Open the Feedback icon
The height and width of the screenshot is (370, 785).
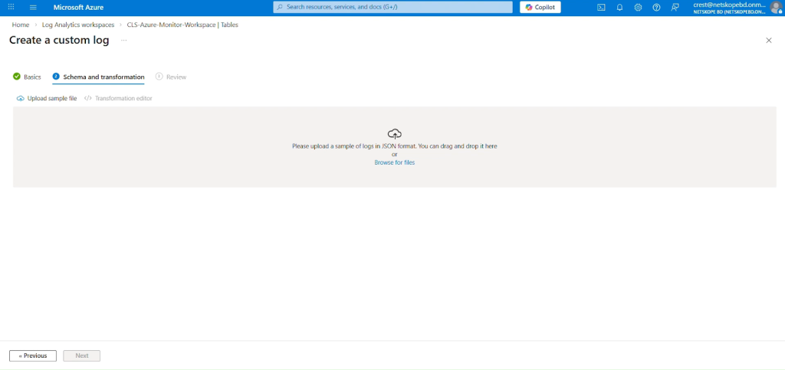point(675,7)
